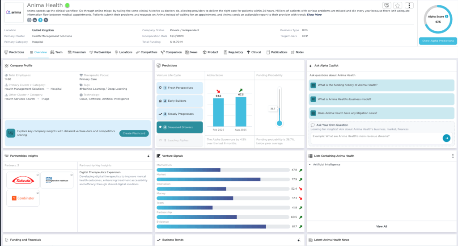Open the NHS Buckinghamshire Healthcare partner logo

point(57,180)
